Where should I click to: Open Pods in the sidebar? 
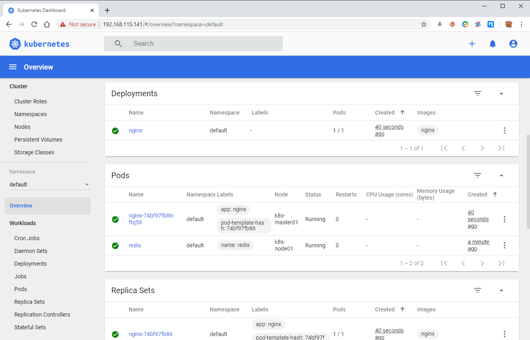pyautogui.click(x=21, y=289)
